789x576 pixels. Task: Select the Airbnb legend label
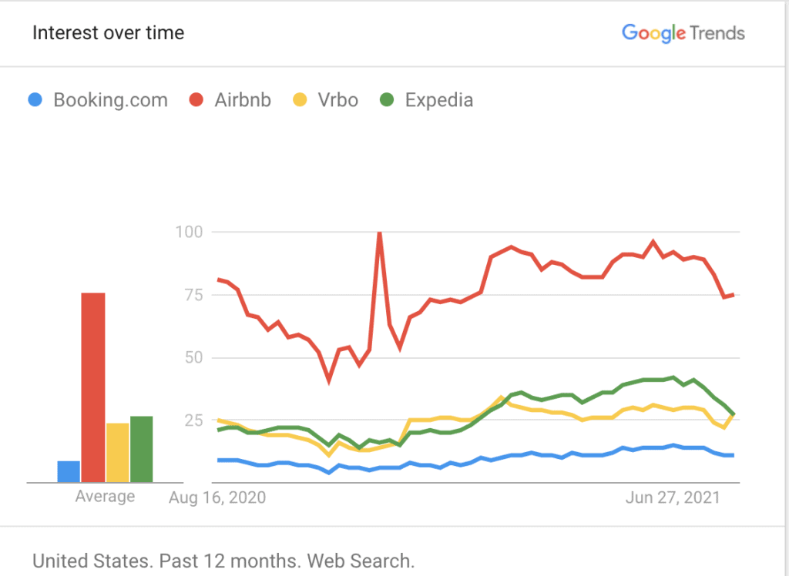point(243,100)
